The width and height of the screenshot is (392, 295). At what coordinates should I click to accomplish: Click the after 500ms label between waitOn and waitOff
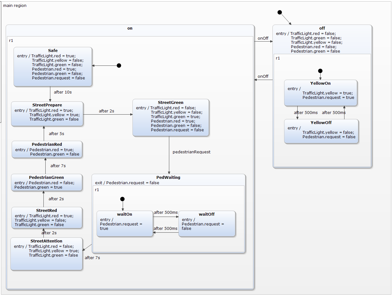pyautogui.click(x=165, y=213)
